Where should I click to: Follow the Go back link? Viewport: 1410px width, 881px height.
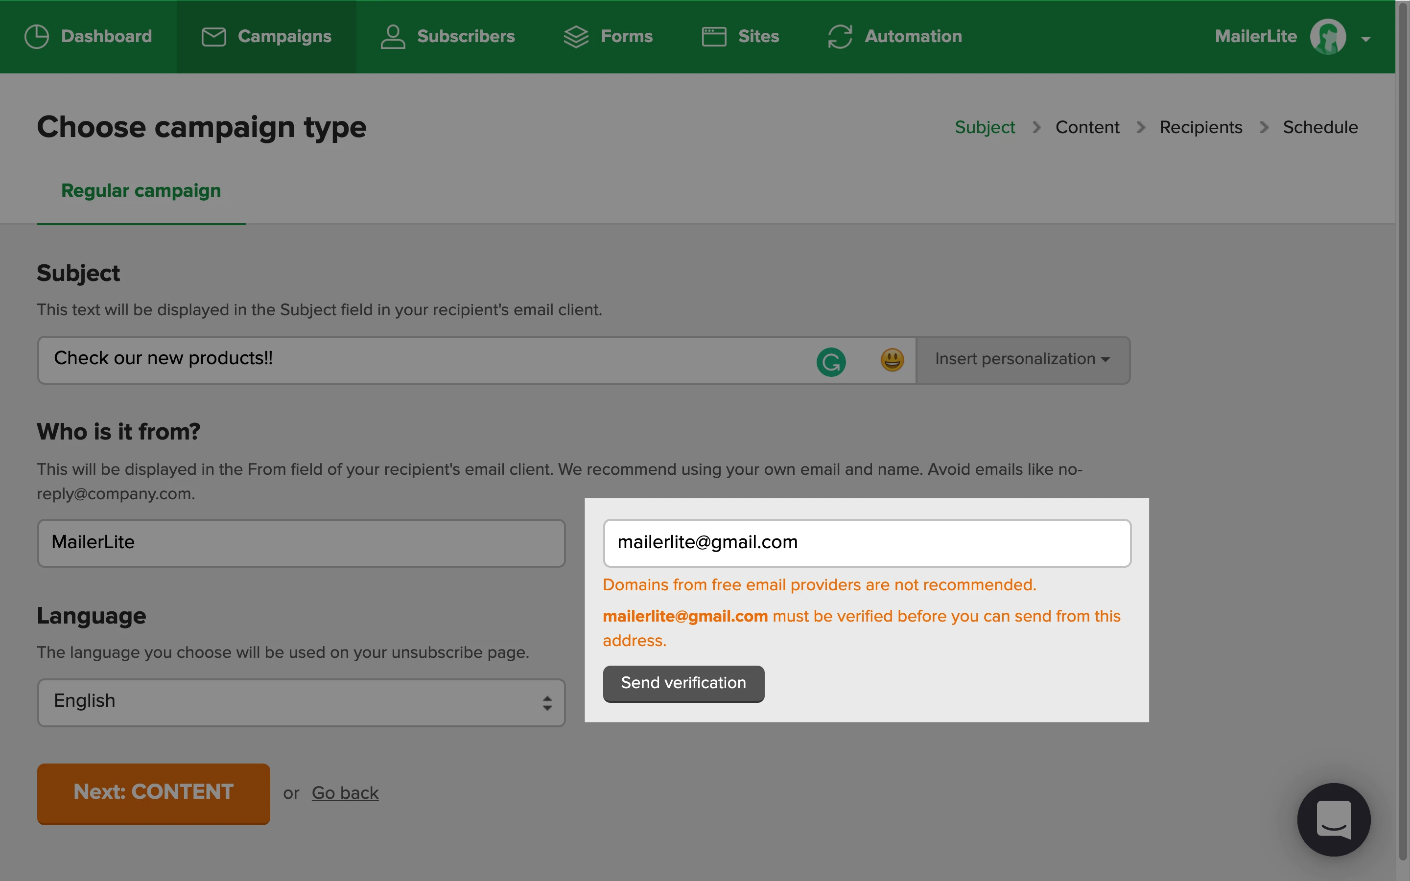345,792
